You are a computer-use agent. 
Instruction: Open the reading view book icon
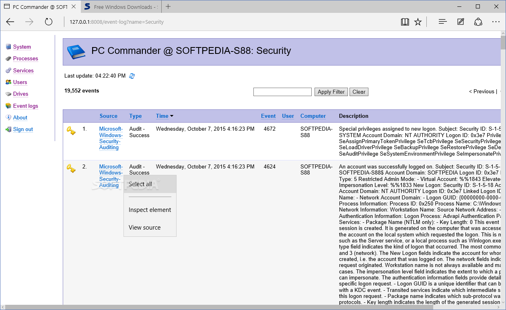(405, 22)
